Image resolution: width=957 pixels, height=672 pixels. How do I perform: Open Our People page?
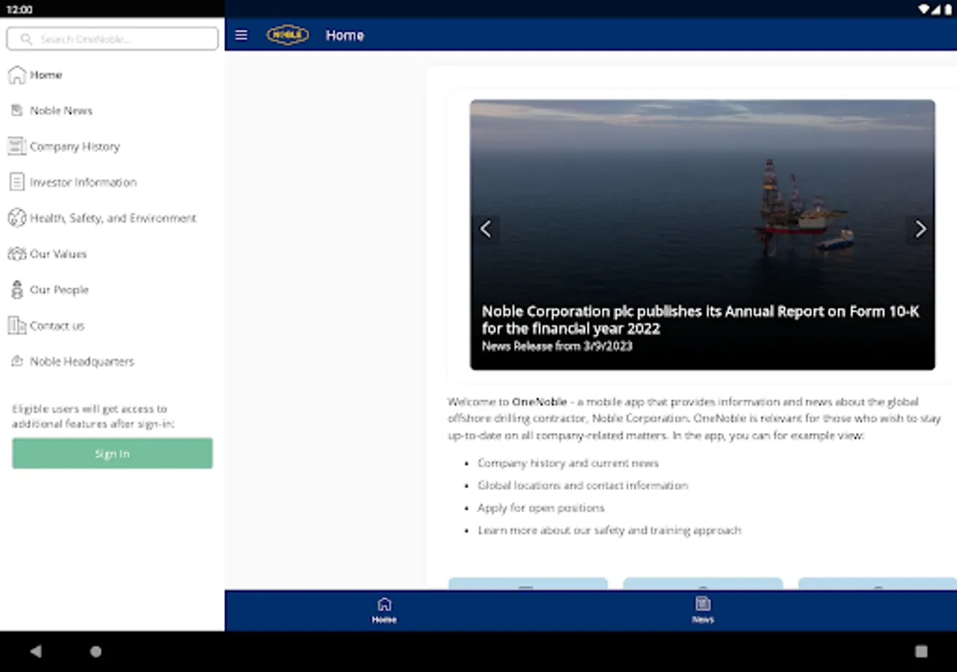(x=112, y=290)
